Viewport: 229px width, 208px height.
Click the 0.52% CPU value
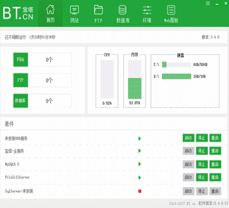(107, 103)
